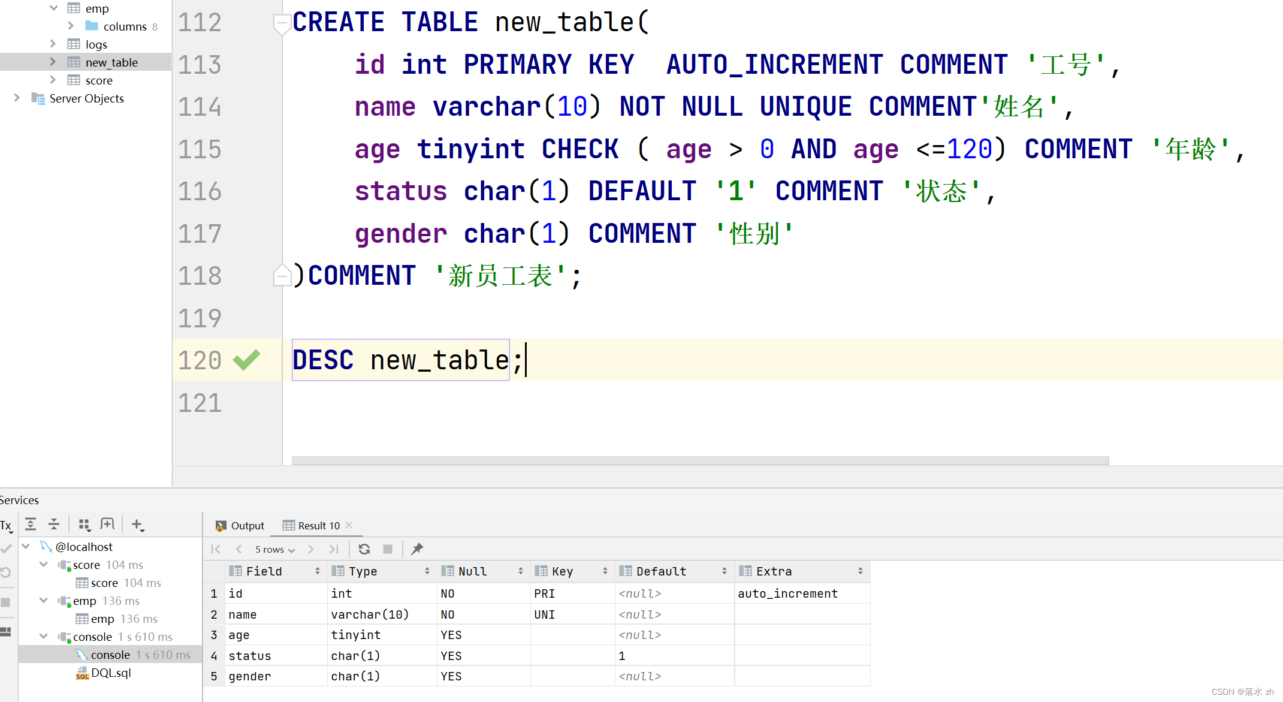Click the green checkmark on line 120

coord(246,360)
